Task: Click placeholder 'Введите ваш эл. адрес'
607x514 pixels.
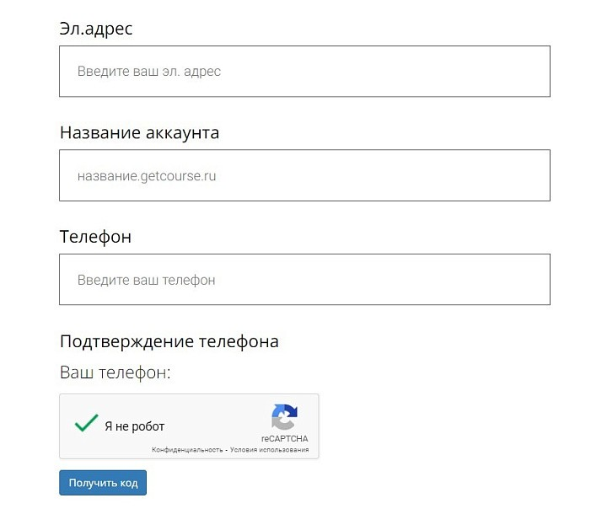Action: click(x=149, y=72)
